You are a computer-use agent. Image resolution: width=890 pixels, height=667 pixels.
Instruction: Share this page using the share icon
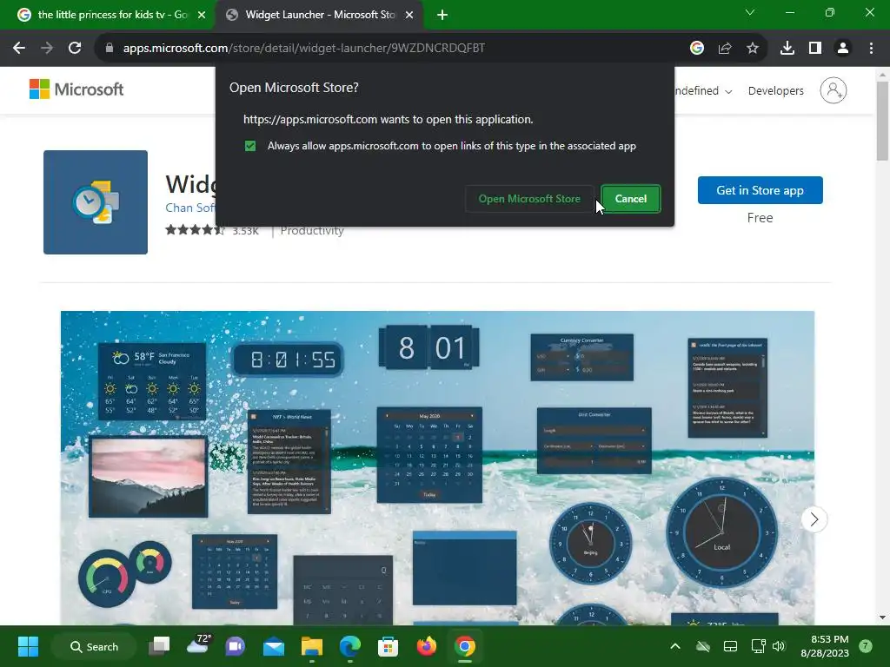725,49
